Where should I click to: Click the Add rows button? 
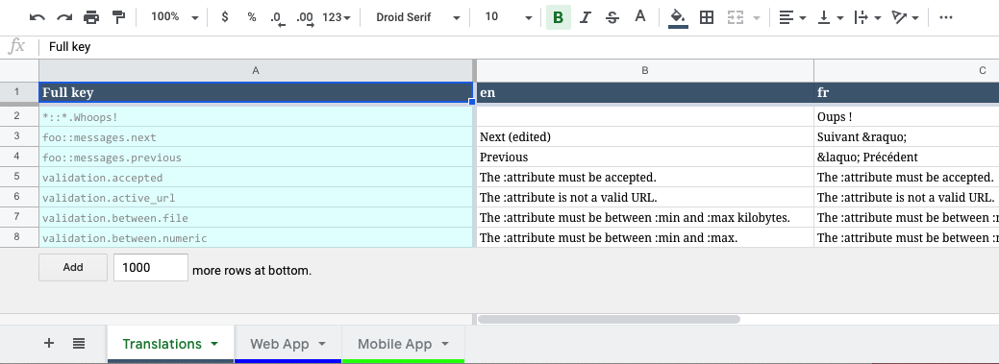pos(73,267)
